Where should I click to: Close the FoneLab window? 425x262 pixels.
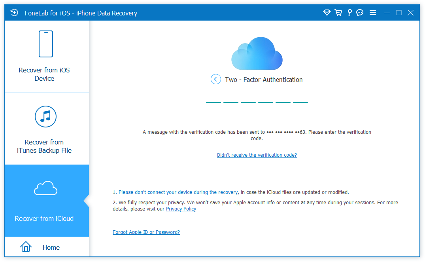click(411, 13)
